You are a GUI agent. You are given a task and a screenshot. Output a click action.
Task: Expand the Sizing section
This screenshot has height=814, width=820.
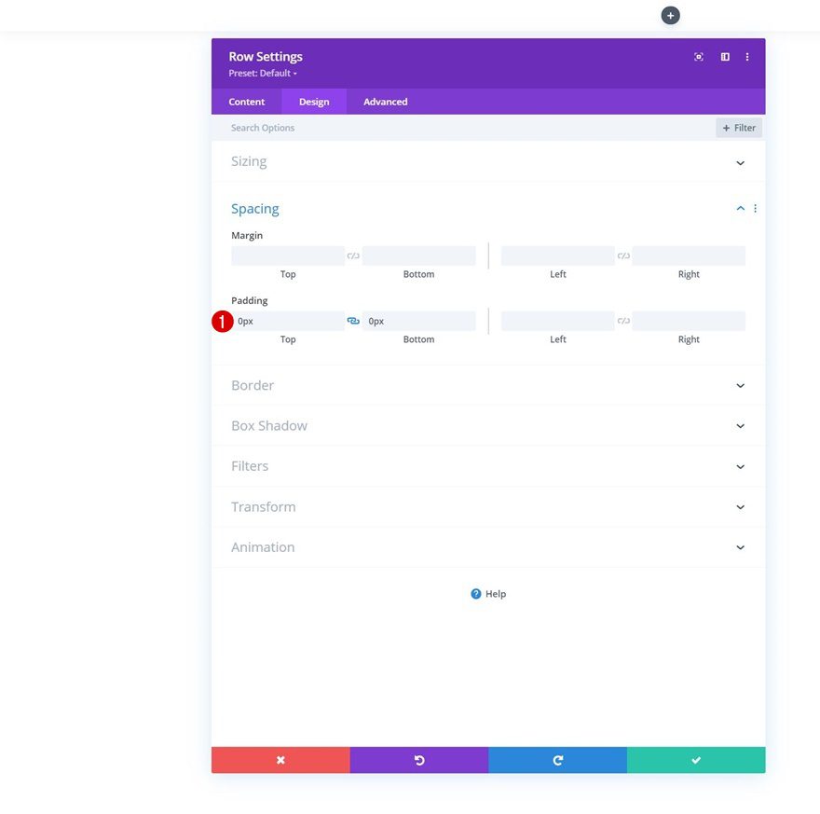point(488,161)
